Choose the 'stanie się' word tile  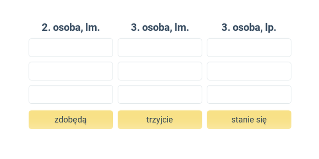(x=249, y=120)
